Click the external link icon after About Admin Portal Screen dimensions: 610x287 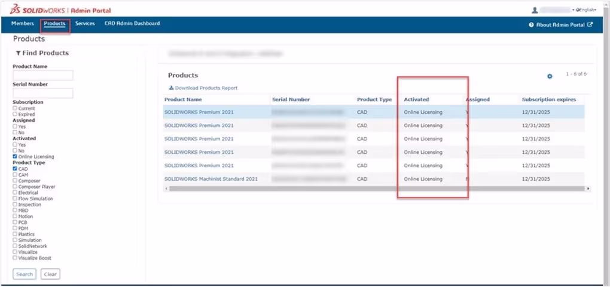(x=590, y=24)
